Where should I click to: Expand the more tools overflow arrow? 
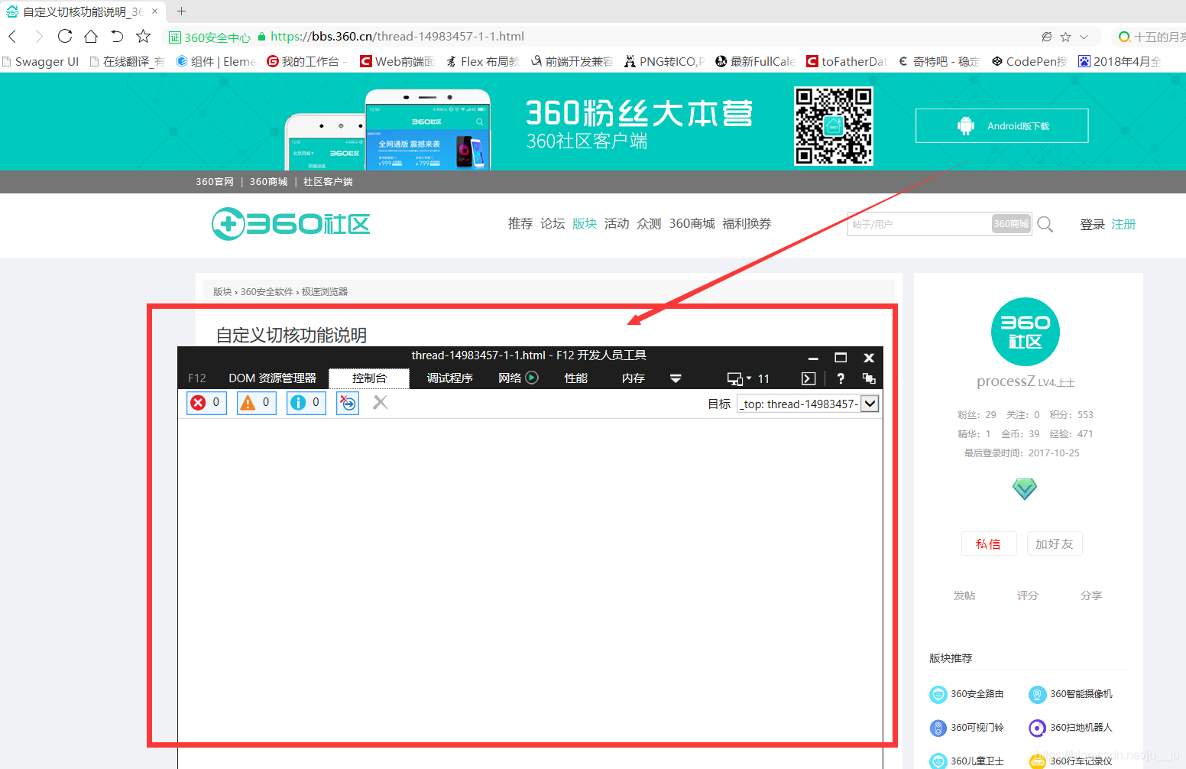(676, 378)
